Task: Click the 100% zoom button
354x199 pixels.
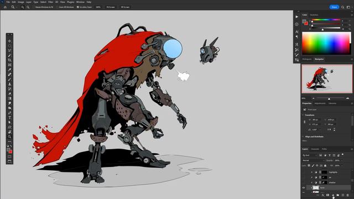Action: point(98,7)
